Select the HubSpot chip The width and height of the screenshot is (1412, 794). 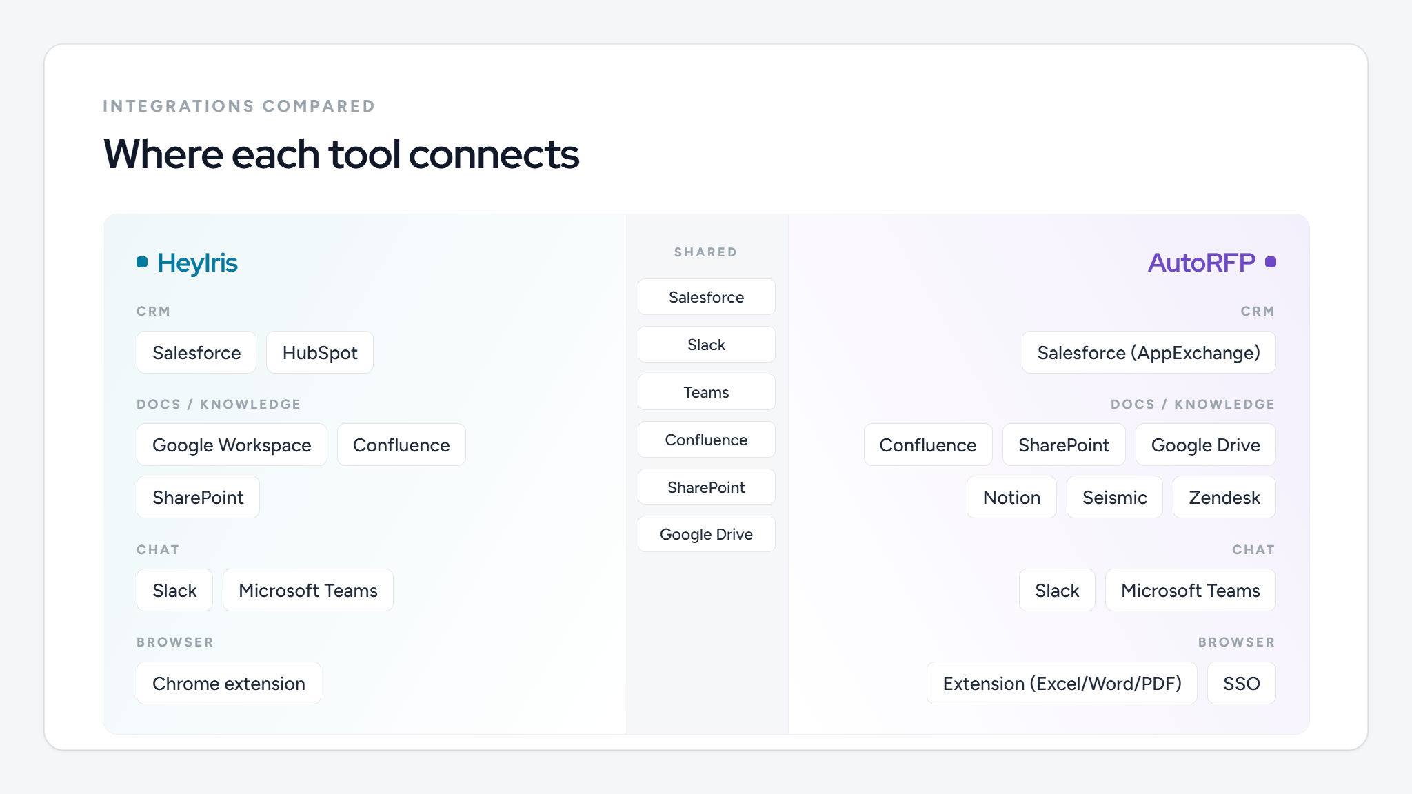coord(320,352)
